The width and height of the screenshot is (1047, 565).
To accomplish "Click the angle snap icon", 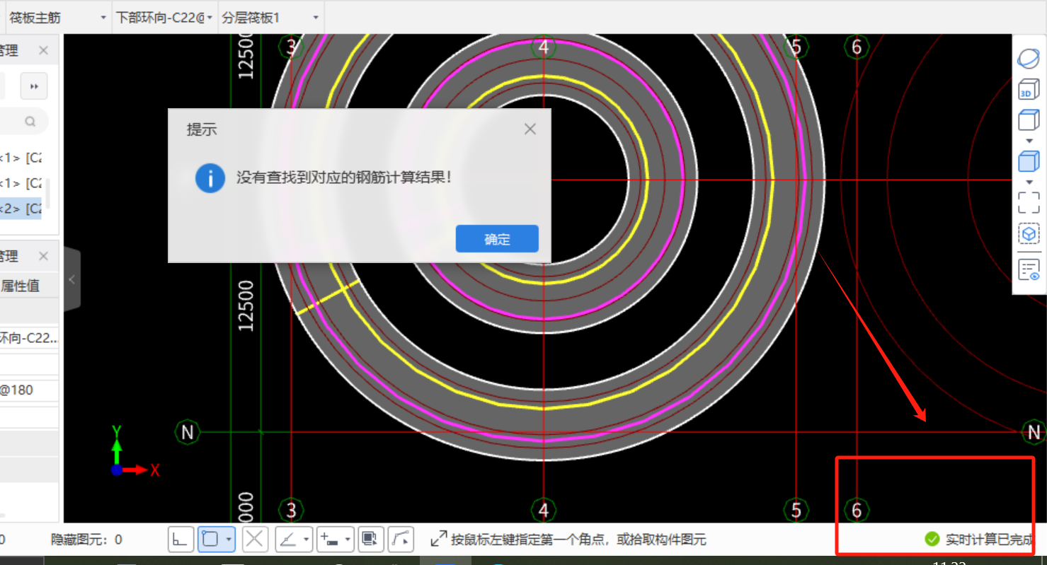I will pos(288,540).
